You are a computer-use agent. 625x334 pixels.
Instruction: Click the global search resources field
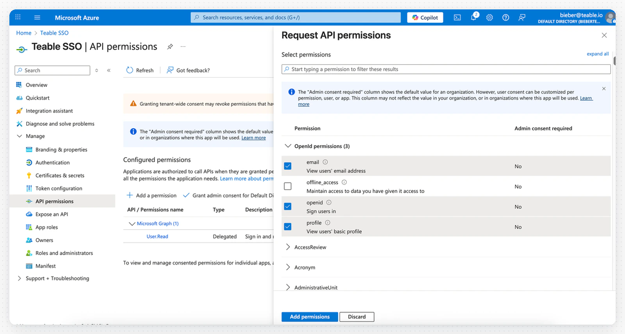point(296,17)
